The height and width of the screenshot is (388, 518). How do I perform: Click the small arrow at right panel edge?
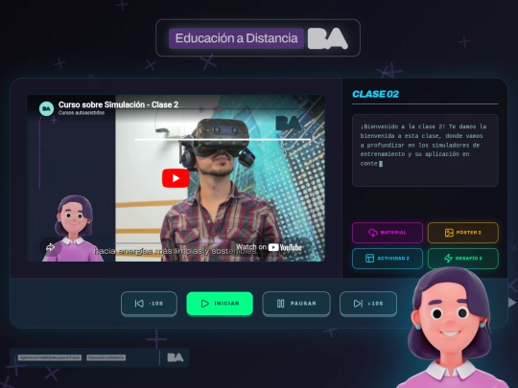[511, 302]
